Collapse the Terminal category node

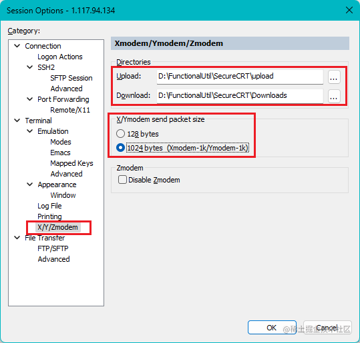point(17,121)
